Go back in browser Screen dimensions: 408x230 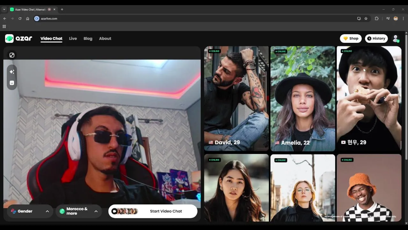tap(4, 19)
